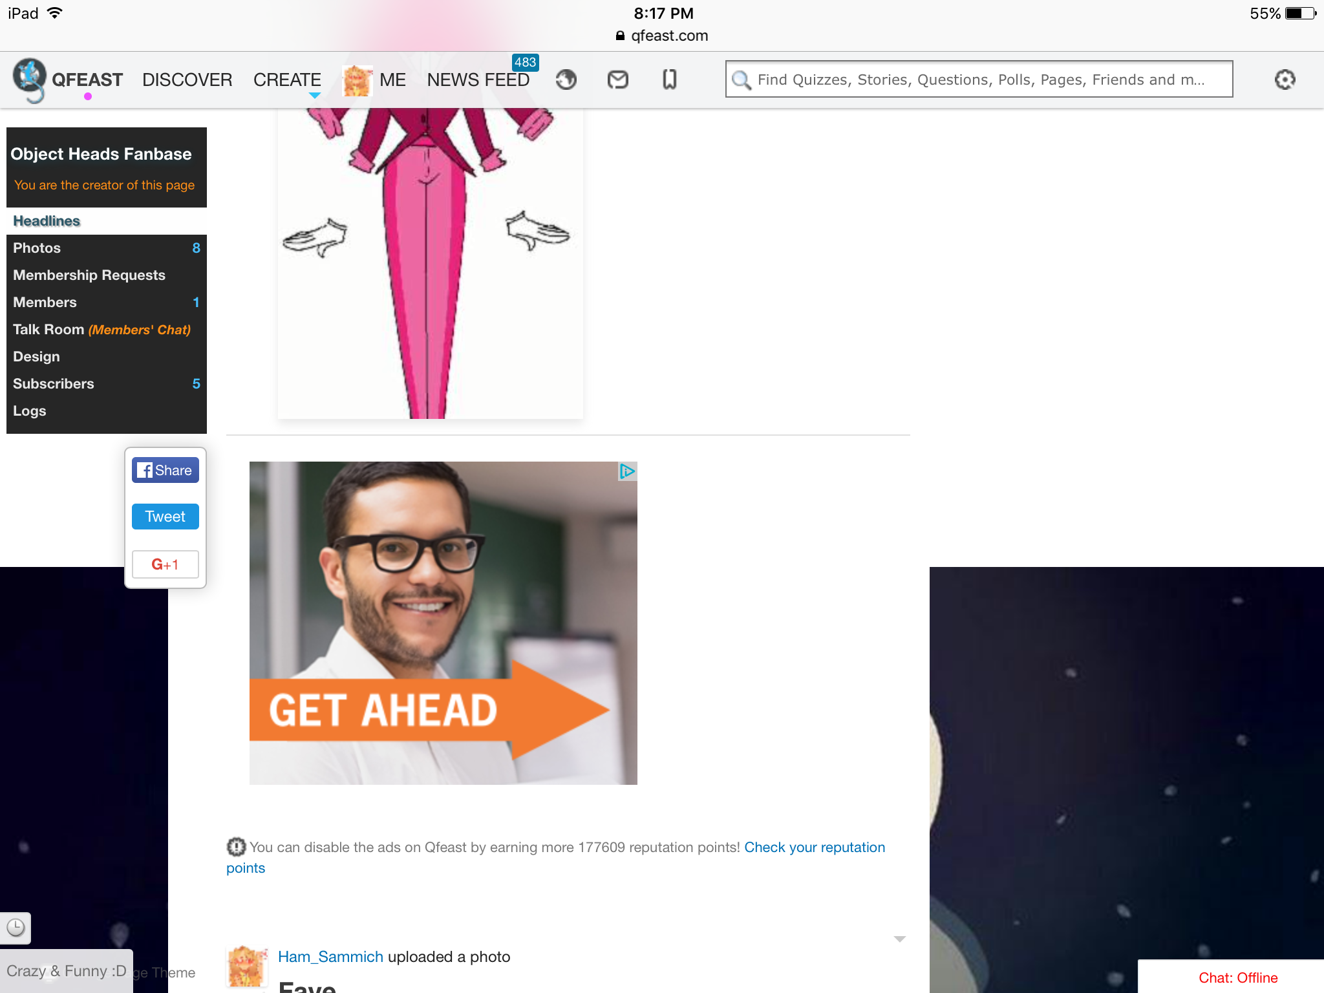Expand the post options arrow for Ham_Sammich's upload

(x=899, y=939)
